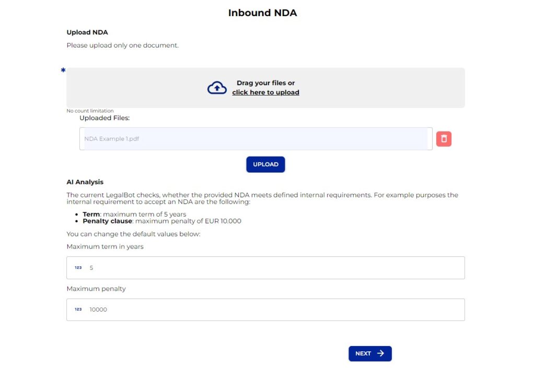Click the 'Uploaded Files:' label

[104, 118]
